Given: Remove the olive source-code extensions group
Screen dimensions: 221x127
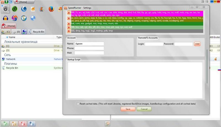Looking at the screenshot, I should pyautogui.click(x=69, y=18).
